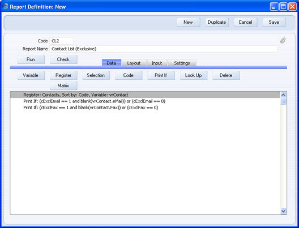Click the Matrix button
Image resolution: width=299 pixels, height=228 pixels.
click(63, 85)
